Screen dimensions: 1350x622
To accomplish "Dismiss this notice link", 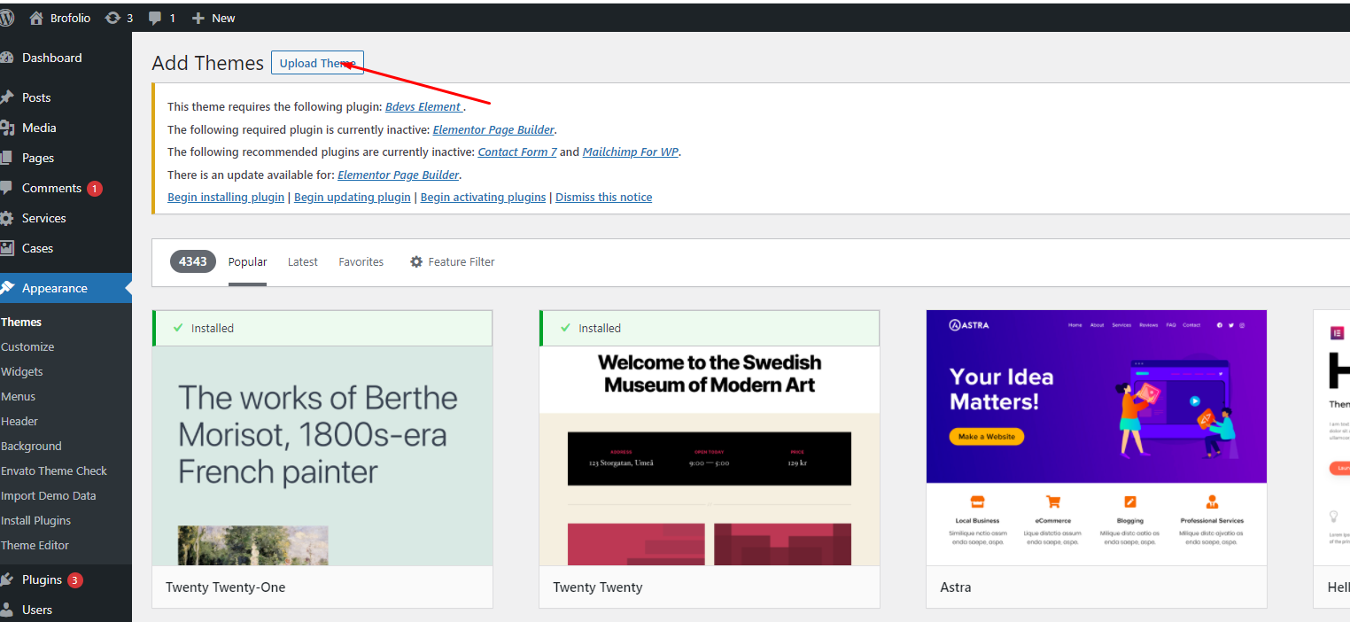I will (x=603, y=197).
